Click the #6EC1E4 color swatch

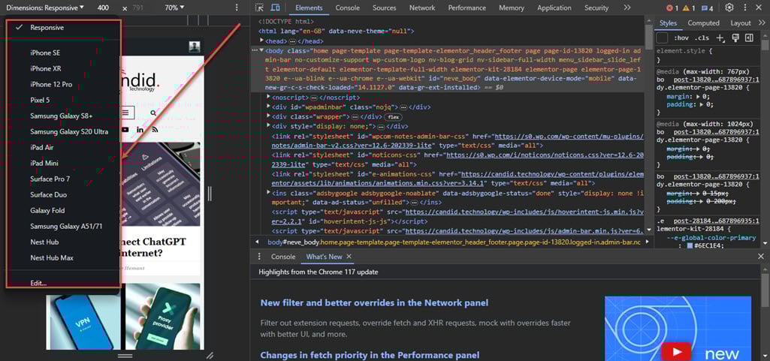pos(690,245)
